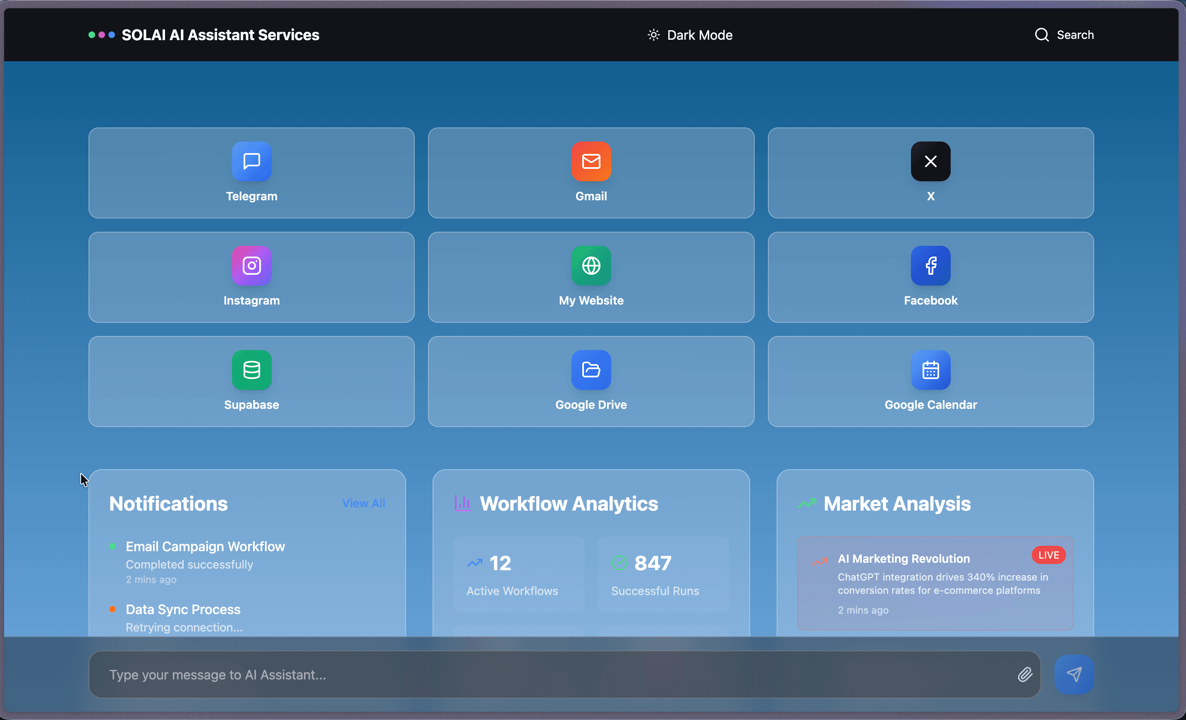The height and width of the screenshot is (720, 1186).
Task: Open the black X service icon
Action: click(x=930, y=161)
